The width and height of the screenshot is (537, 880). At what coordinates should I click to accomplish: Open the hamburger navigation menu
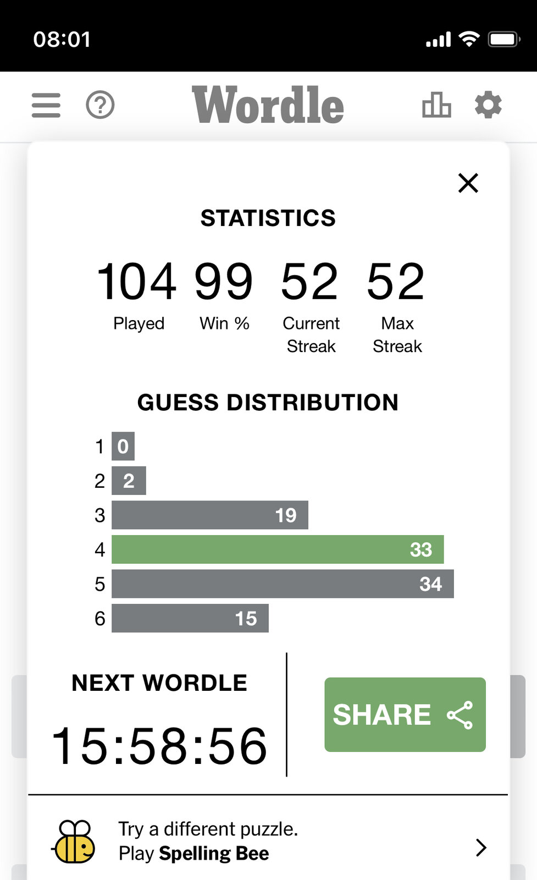point(46,105)
